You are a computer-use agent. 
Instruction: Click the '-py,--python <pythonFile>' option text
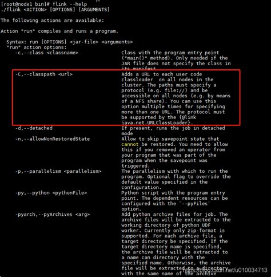click(51, 193)
